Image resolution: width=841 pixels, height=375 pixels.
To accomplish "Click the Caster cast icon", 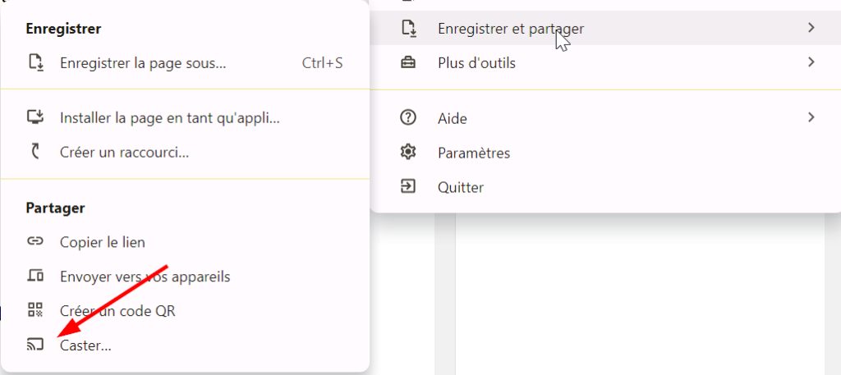I will pyautogui.click(x=34, y=345).
